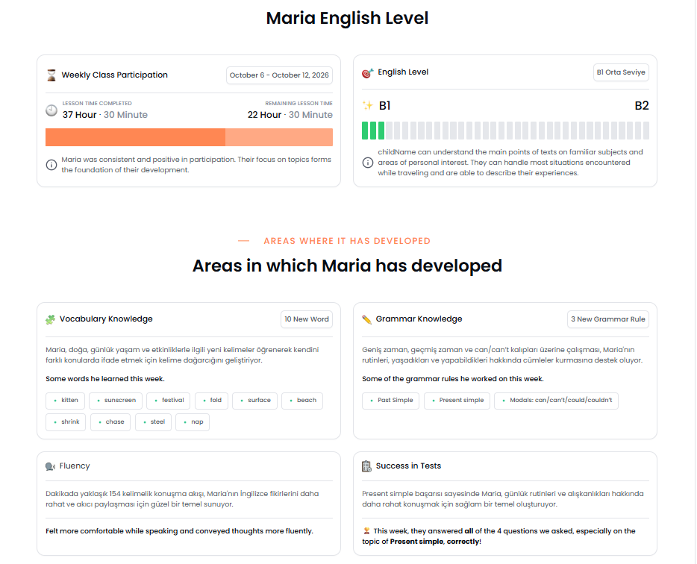Click the Remaining Lesson Time label

(299, 103)
